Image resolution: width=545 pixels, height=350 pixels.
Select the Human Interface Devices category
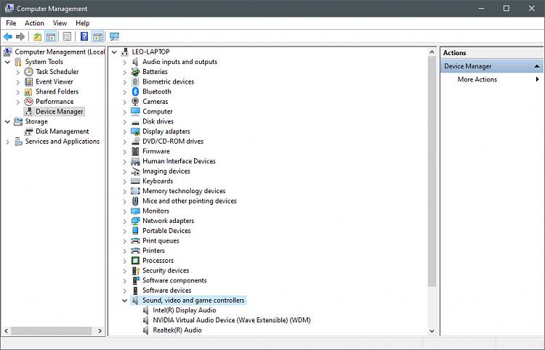click(x=179, y=161)
